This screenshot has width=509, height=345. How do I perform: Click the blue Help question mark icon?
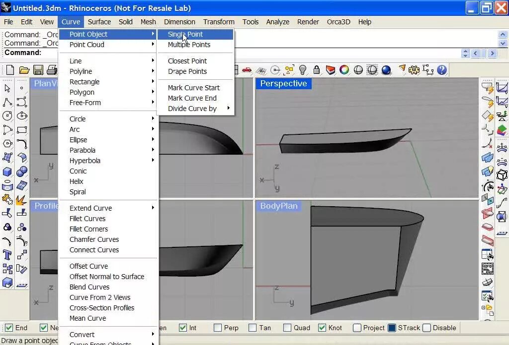(442, 70)
